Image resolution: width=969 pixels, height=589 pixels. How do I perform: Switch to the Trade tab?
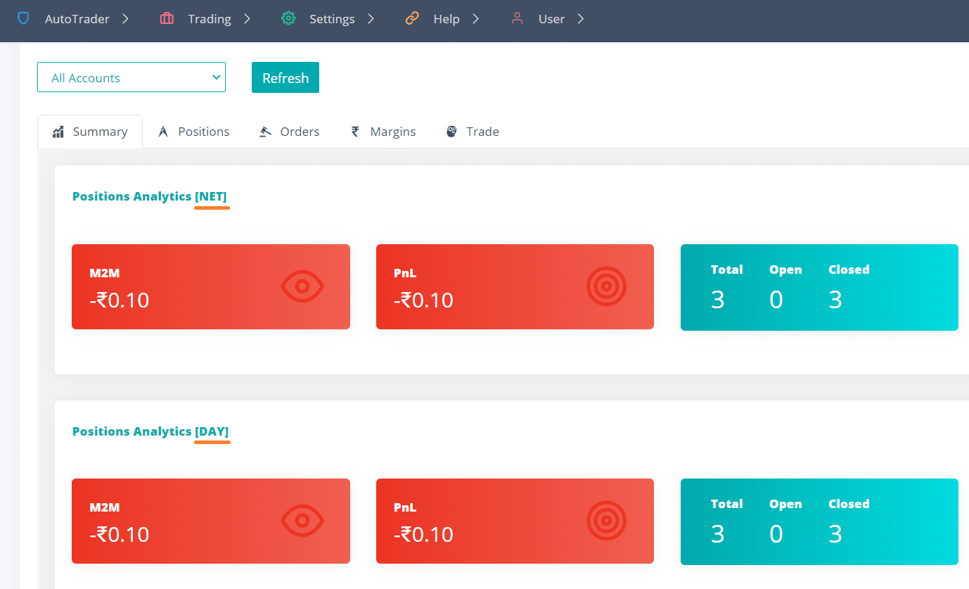pyautogui.click(x=473, y=132)
